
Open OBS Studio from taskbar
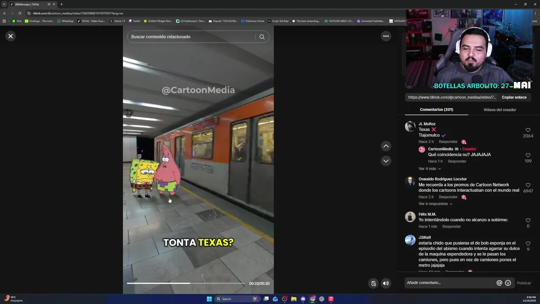(285, 299)
